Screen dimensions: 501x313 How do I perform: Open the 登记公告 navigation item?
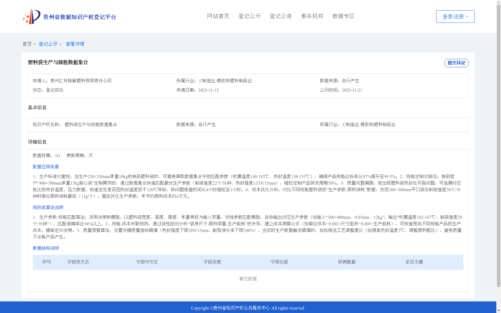[x=281, y=16]
